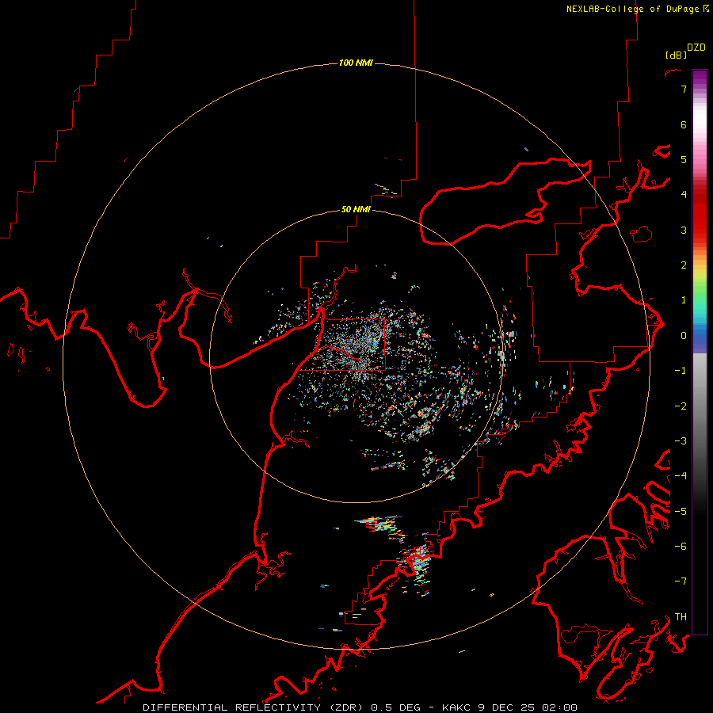
Task: Click the colorbar value -3 label
Action: 681,441
